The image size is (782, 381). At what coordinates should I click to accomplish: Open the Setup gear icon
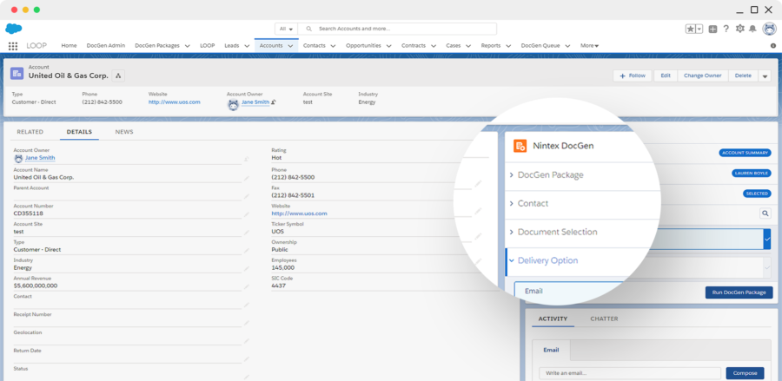point(739,29)
